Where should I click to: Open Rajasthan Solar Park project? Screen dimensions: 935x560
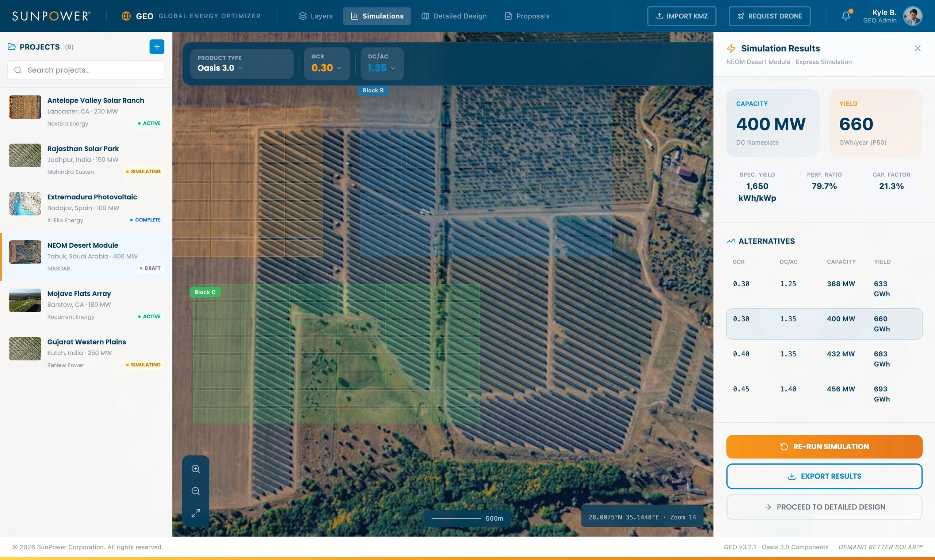[x=86, y=160]
